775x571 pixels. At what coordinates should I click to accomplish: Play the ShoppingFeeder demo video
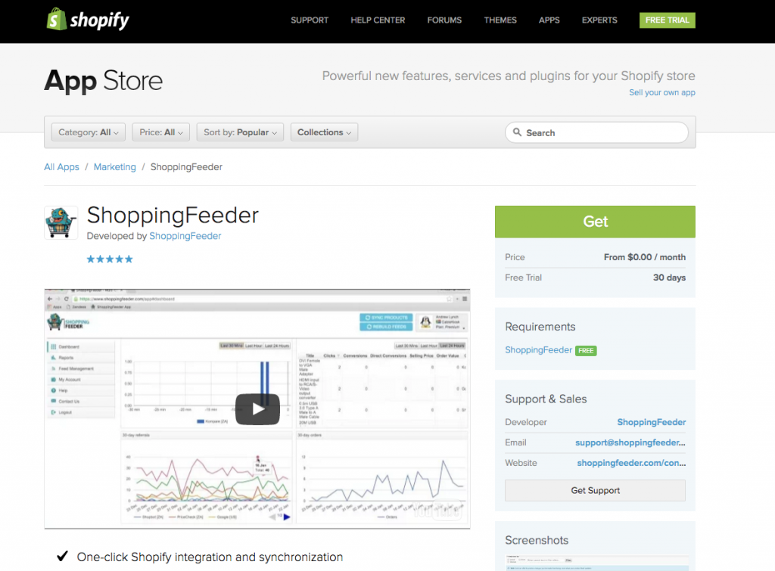257,409
